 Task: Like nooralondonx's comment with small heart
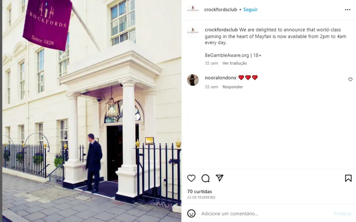(x=350, y=79)
